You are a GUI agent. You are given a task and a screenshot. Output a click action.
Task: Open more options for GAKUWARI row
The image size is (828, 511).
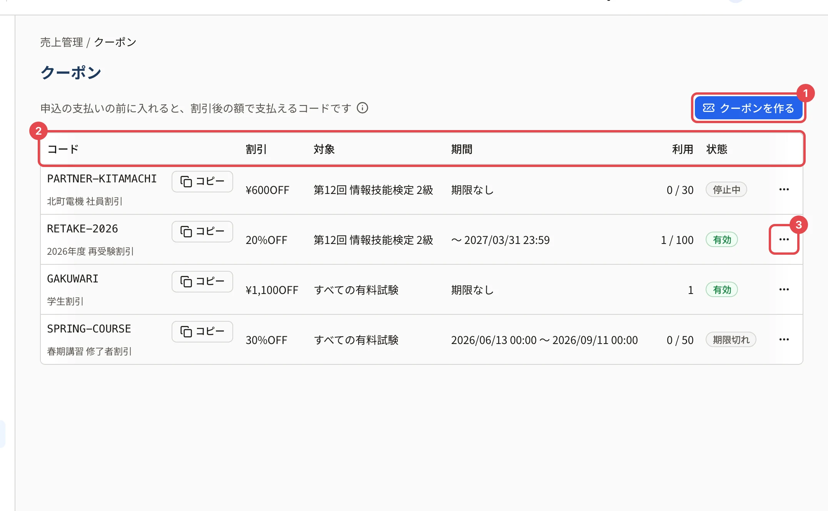pyautogui.click(x=784, y=290)
